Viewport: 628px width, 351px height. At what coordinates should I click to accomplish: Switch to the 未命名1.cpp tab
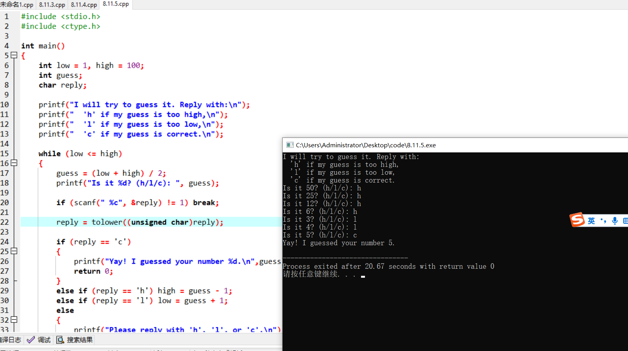(17, 5)
